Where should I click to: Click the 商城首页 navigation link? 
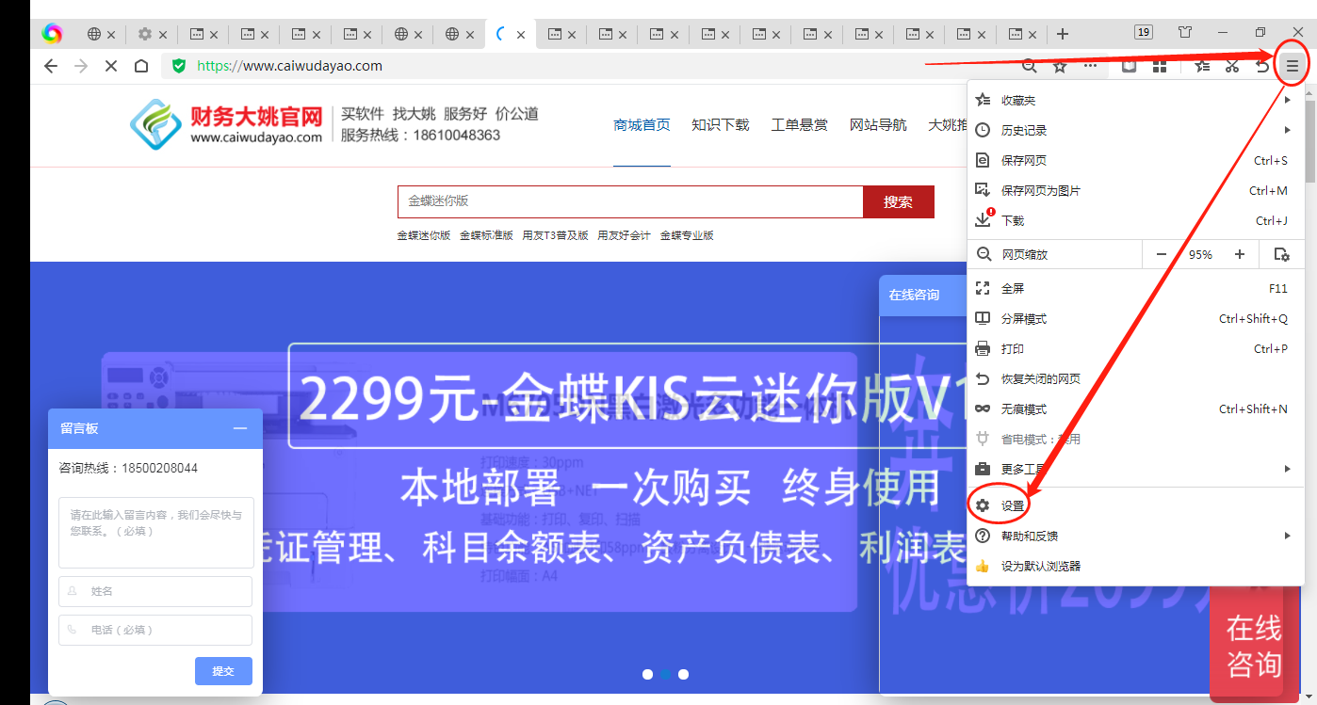tap(642, 124)
